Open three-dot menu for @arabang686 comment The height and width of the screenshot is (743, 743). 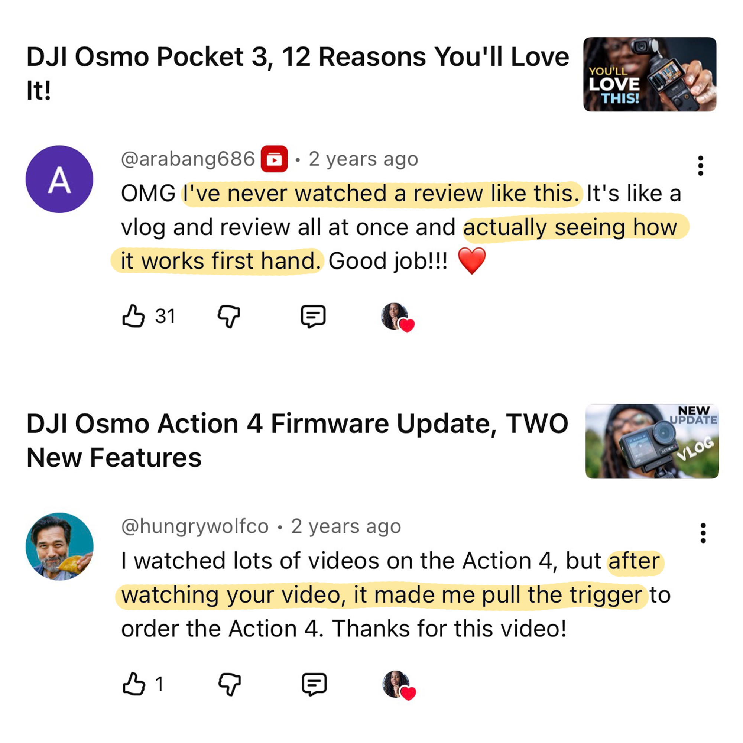coord(701,166)
